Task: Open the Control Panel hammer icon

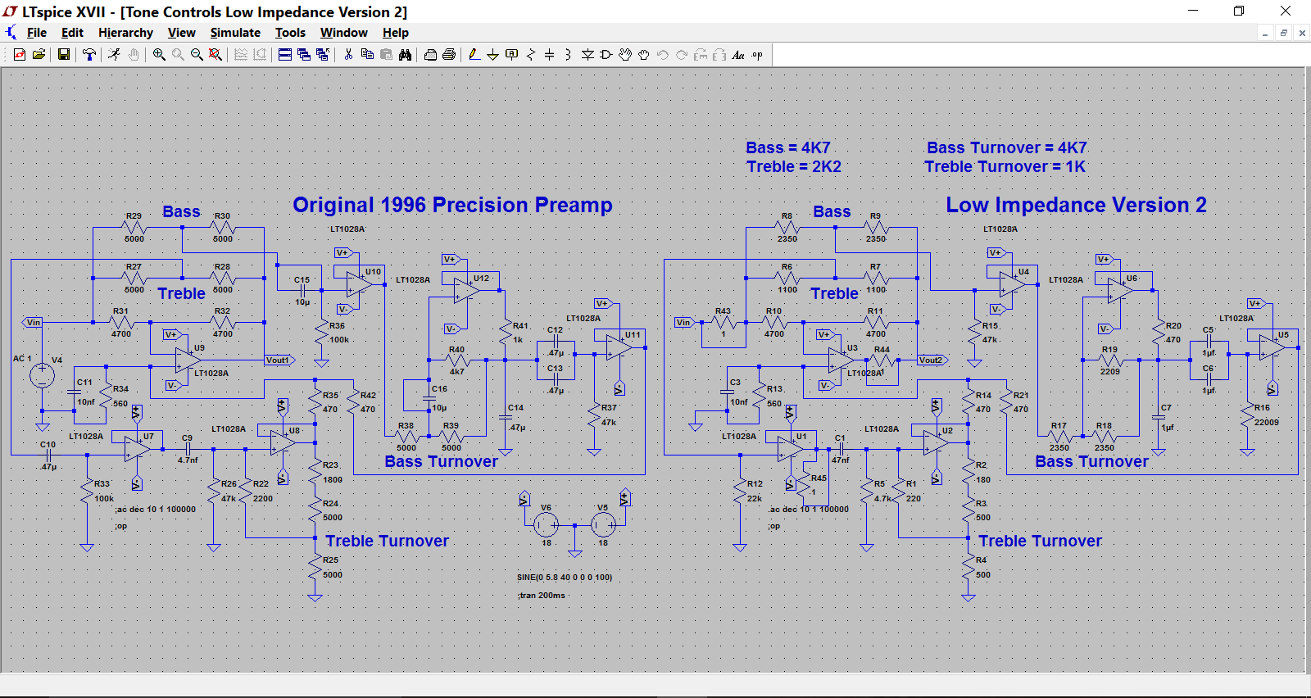Action: tap(88, 55)
